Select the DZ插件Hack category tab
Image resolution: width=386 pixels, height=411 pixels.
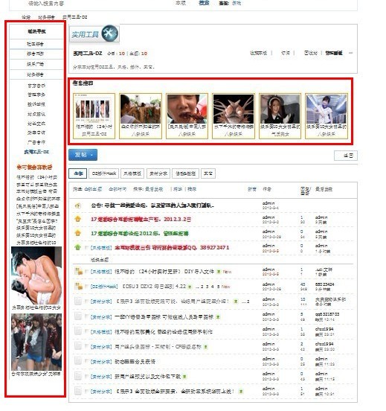(104, 173)
